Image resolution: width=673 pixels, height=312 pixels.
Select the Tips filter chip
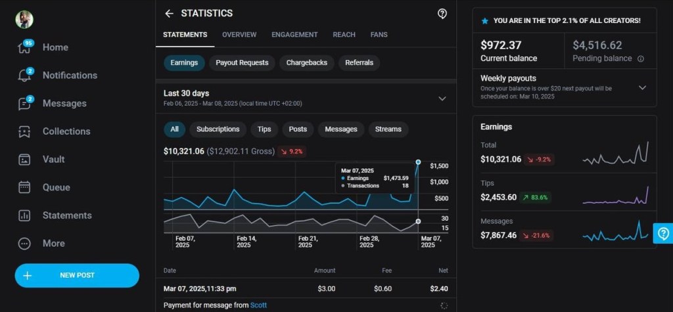tap(264, 129)
